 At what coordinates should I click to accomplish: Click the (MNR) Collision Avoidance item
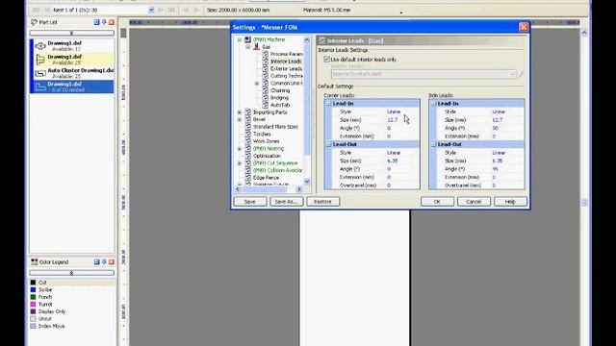tap(278, 170)
